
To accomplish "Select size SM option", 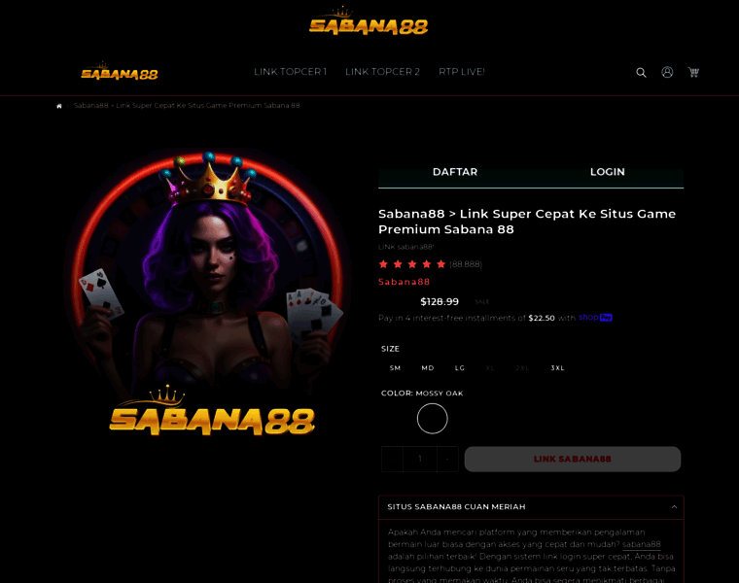I will (395, 368).
